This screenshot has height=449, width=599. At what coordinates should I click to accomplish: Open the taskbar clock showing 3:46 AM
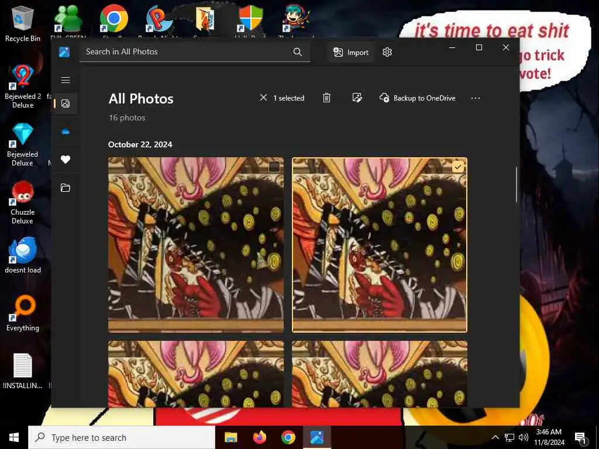point(549,437)
